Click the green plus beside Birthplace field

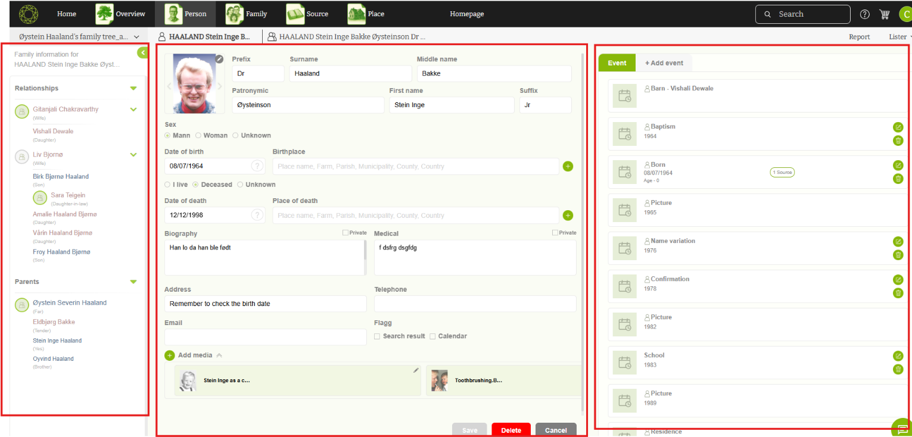pyautogui.click(x=568, y=167)
